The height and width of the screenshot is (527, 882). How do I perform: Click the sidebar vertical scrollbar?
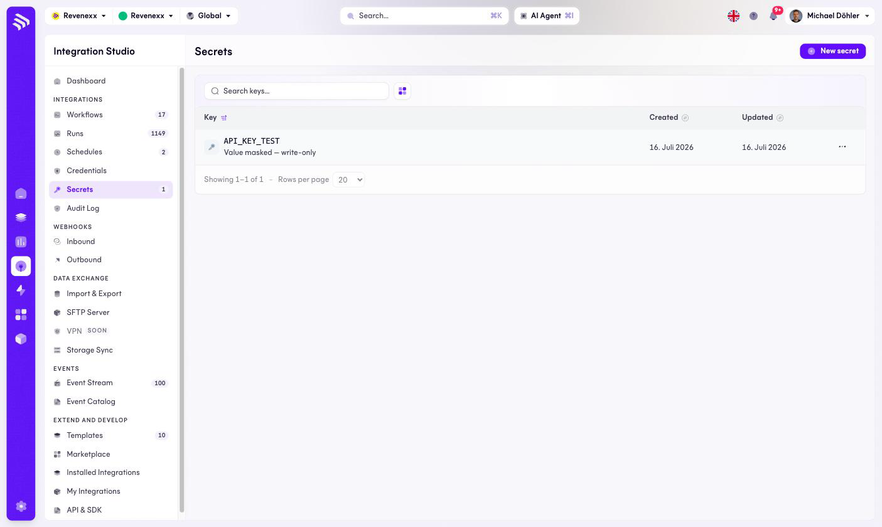pyautogui.click(x=182, y=290)
